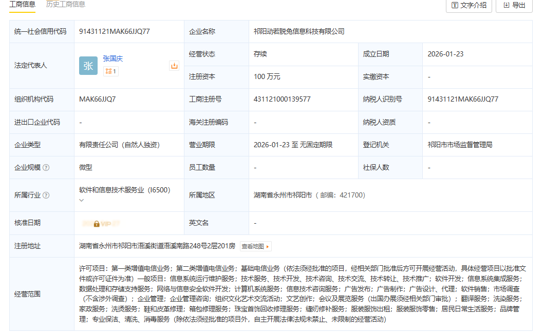This screenshot has height=335, width=544.
Task: Select credit code 91431121MAK66JJQ77 in top row
Action: (x=115, y=31)
